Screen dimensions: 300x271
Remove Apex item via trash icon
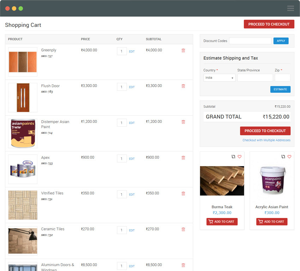point(183,158)
